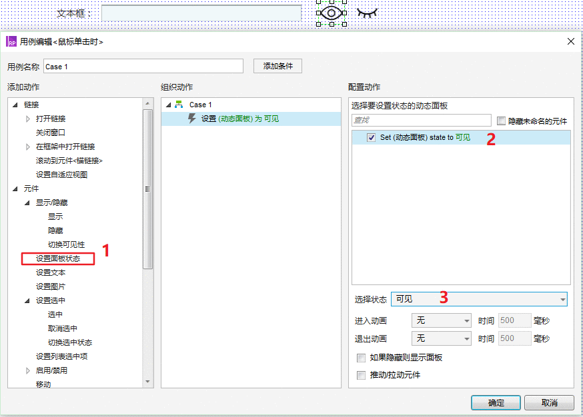583x417 pixels.
Task: Expand the 打开链接 action group
Action: coord(28,119)
